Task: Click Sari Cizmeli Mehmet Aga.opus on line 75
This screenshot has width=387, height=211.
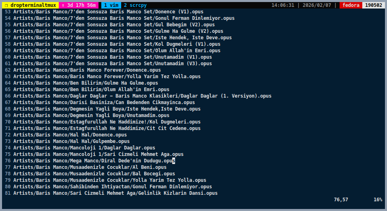Action: pyautogui.click(x=98, y=154)
